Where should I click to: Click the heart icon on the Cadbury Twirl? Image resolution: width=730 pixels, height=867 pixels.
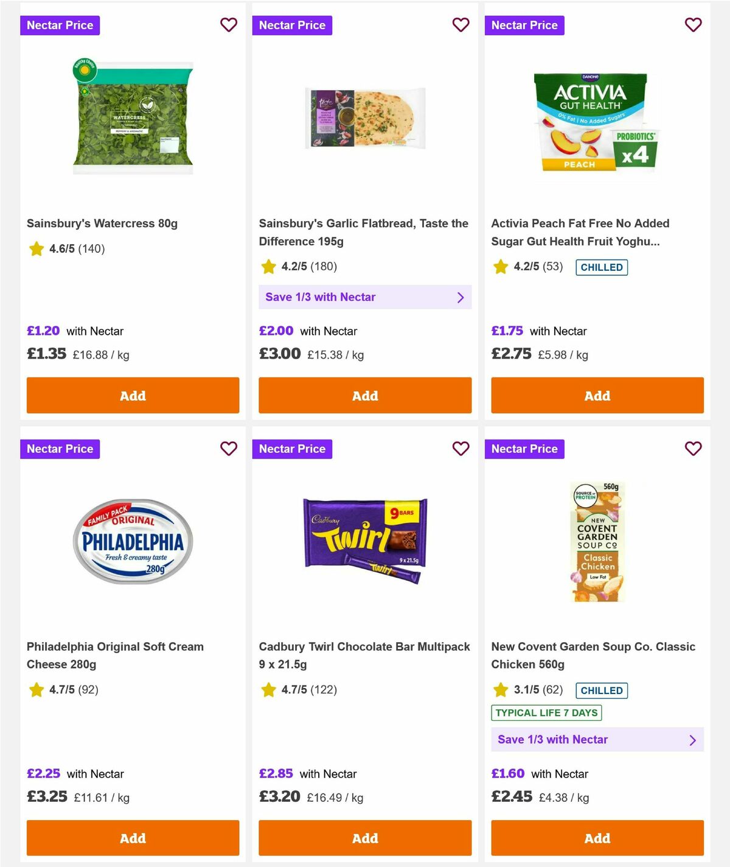click(x=461, y=449)
